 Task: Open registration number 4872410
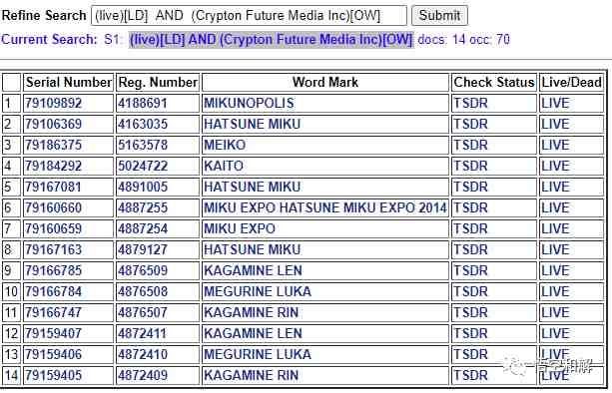(x=143, y=354)
